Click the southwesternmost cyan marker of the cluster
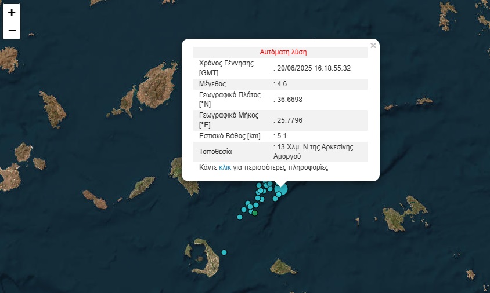The image size is (490, 293). coord(240,217)
